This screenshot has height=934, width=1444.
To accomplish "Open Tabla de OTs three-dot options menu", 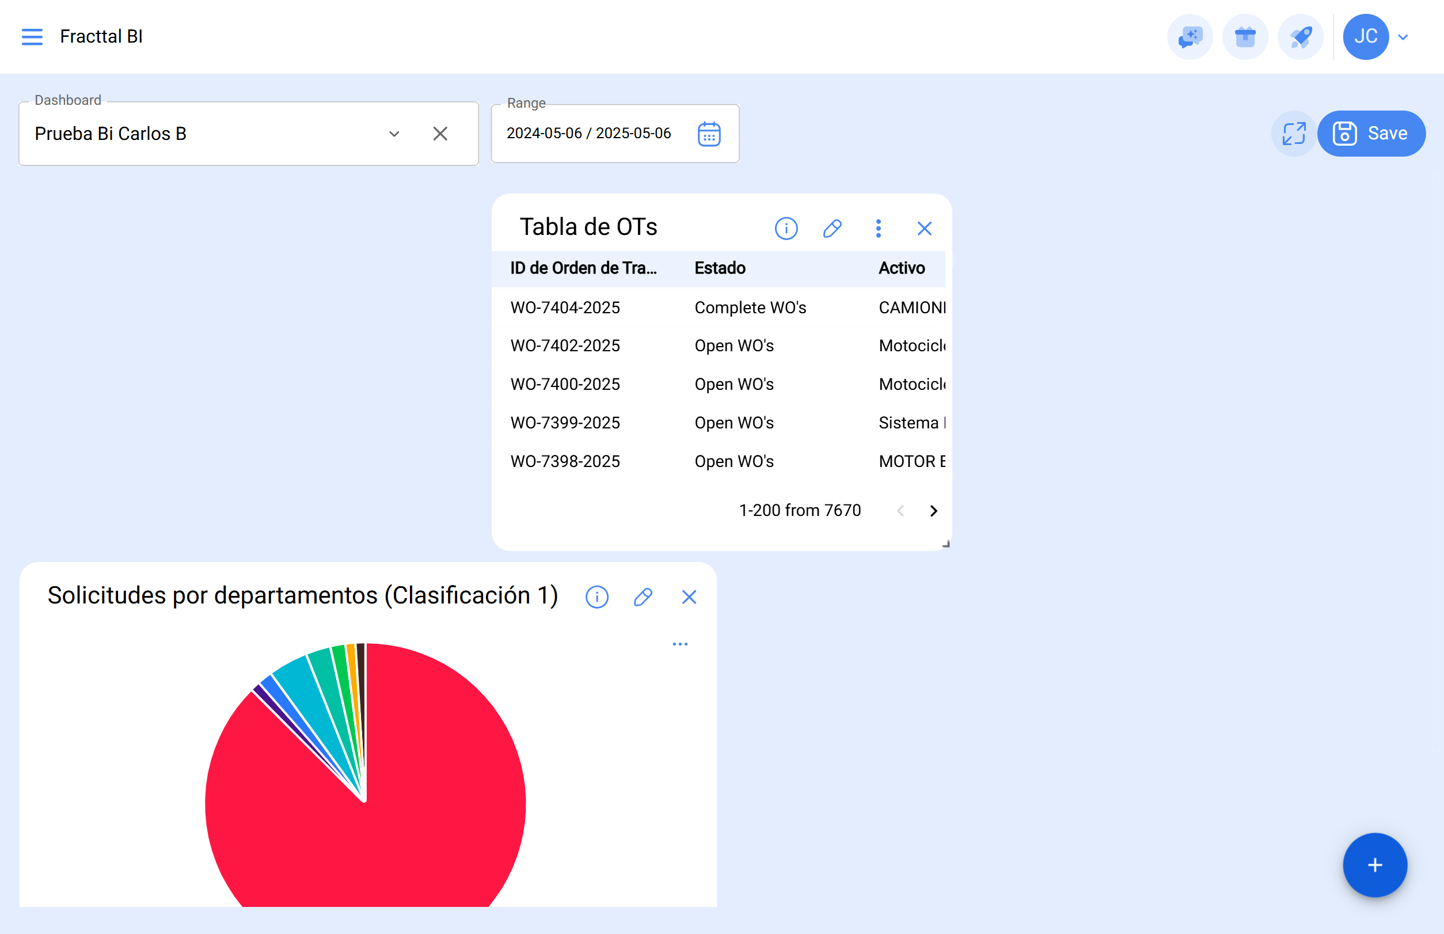I will point(878,229).
